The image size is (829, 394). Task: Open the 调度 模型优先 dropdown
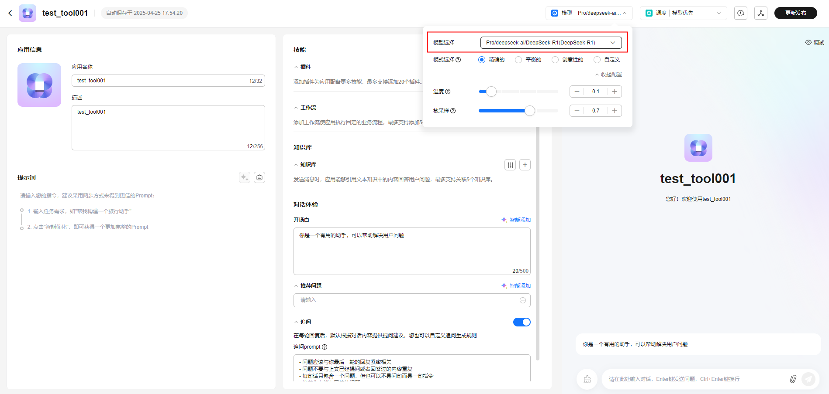683,13
